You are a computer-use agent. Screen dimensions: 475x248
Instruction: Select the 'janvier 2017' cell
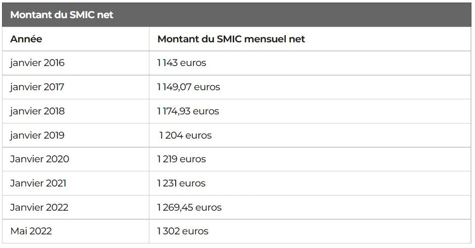[37, 87]
